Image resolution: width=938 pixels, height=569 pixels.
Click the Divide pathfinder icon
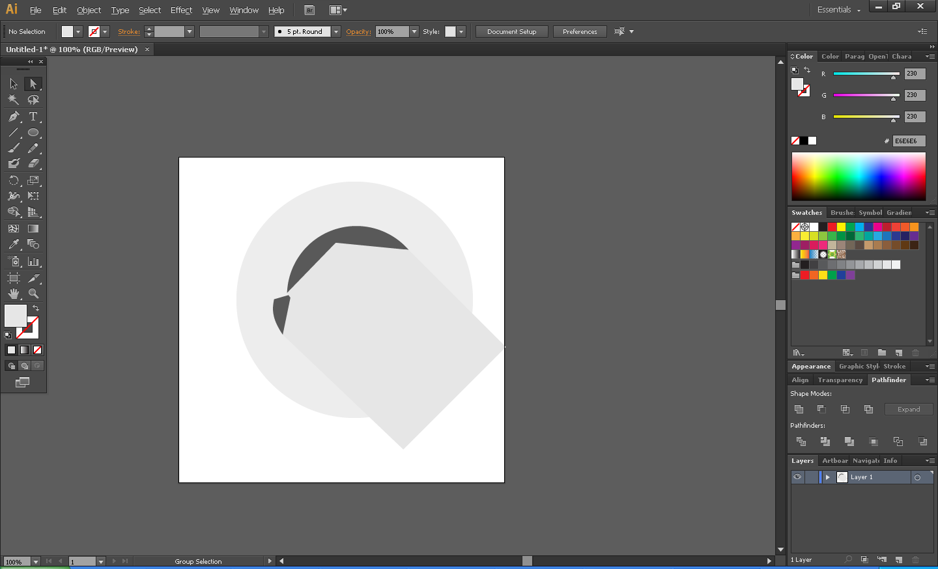(x=801, y=441)
